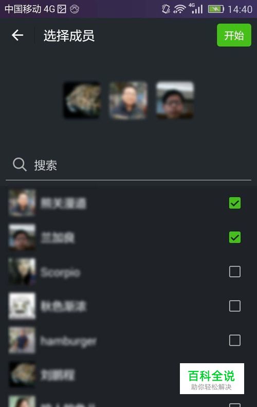The width and height of the screenshot is (257, 407).
Task: Check the box for hamburger contact
Action: (235, 340)
